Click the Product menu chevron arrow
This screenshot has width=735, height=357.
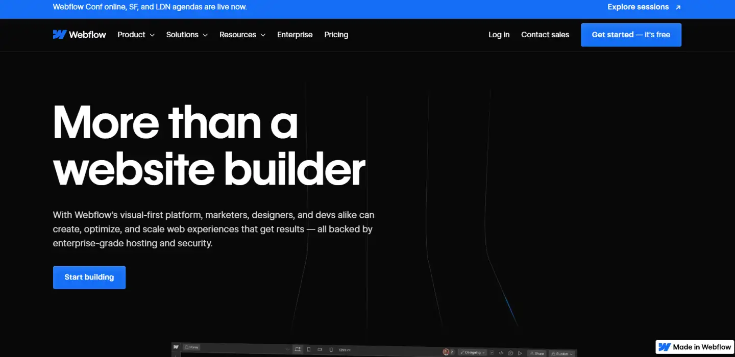click(x=152, y=35)
